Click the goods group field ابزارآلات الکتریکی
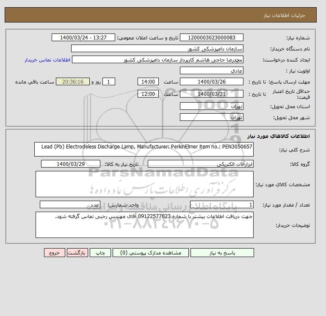 click(x=200, y=164)
